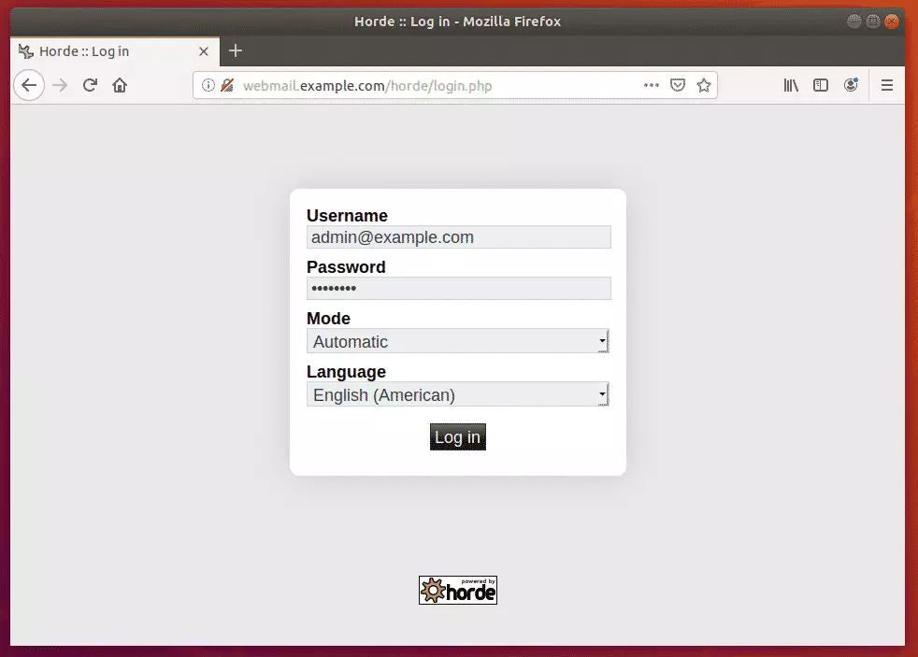Open the Library icon in toolbar

(x=791, y=85)
